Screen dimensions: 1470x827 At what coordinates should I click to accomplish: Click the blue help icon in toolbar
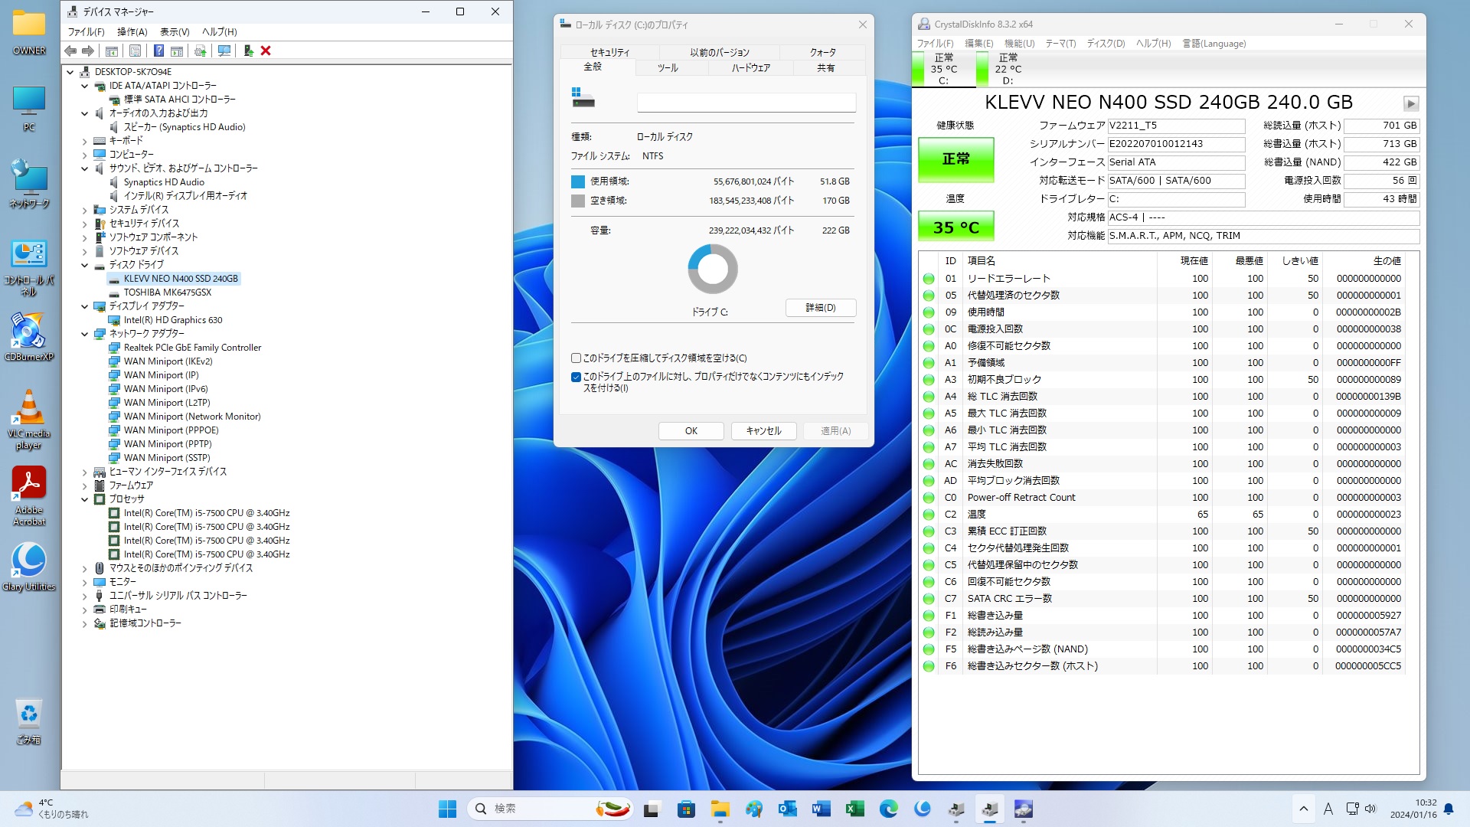coord(158,51)
